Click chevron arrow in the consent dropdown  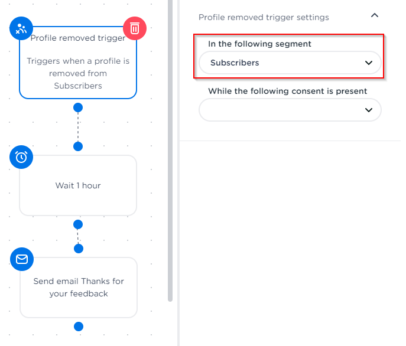pyautogui.click(x=369, y=110)
